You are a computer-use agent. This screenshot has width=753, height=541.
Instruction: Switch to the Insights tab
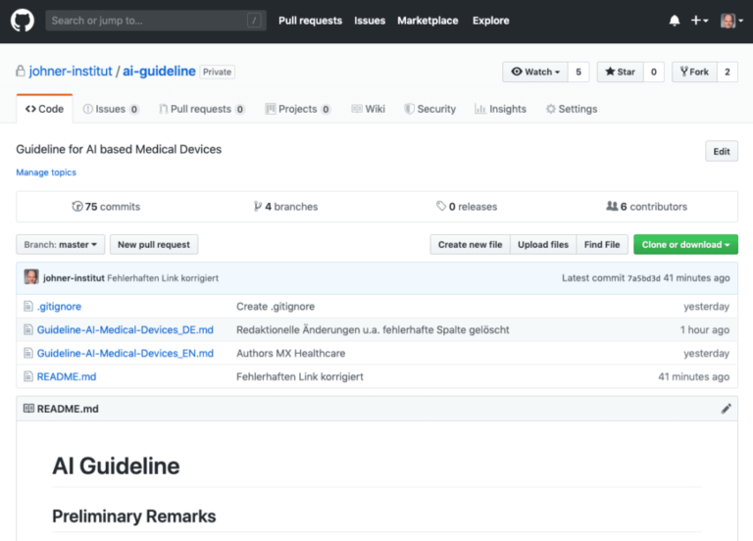(x=500, y=109)
